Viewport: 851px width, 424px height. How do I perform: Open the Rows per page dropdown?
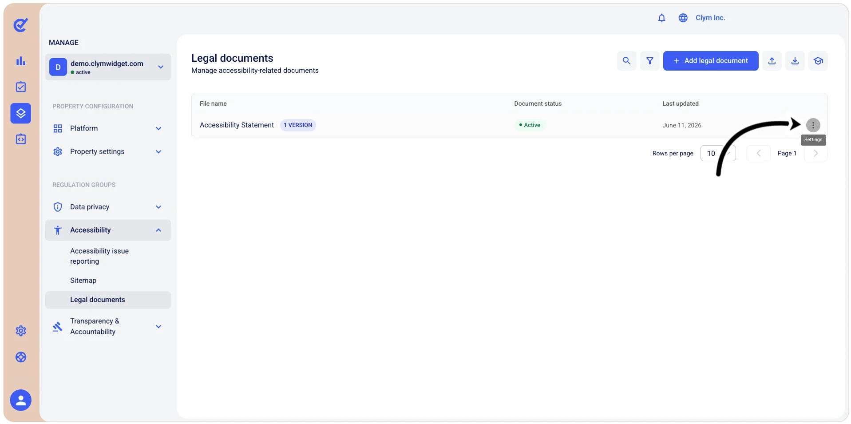click(x=718, y=153)
